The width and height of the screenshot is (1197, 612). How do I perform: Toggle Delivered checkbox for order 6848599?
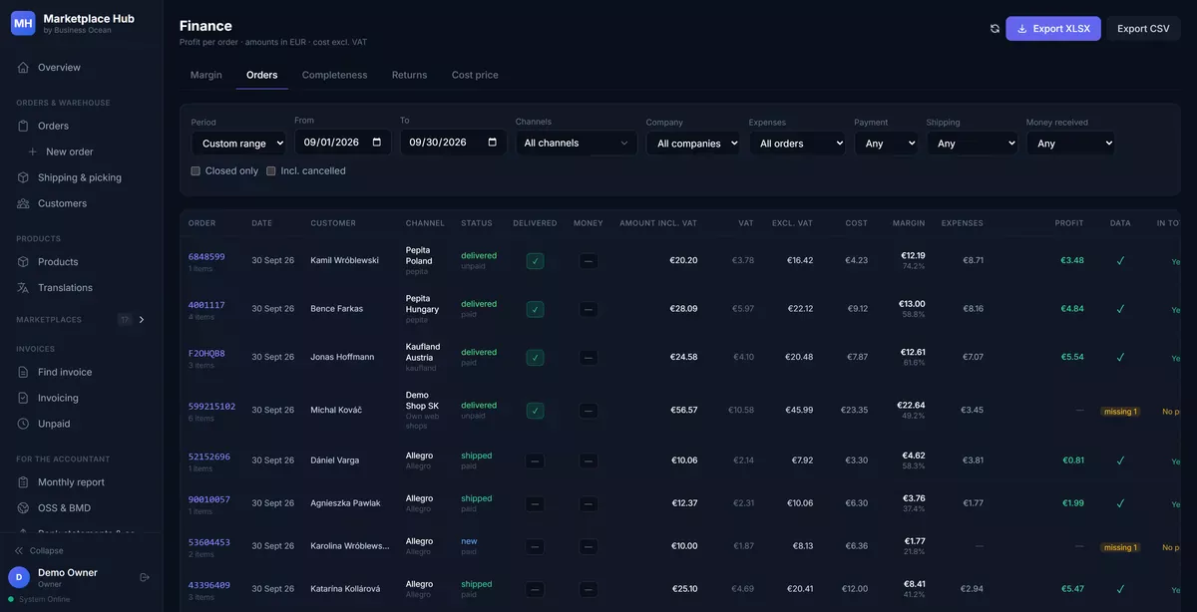click(x=536, y=261)
